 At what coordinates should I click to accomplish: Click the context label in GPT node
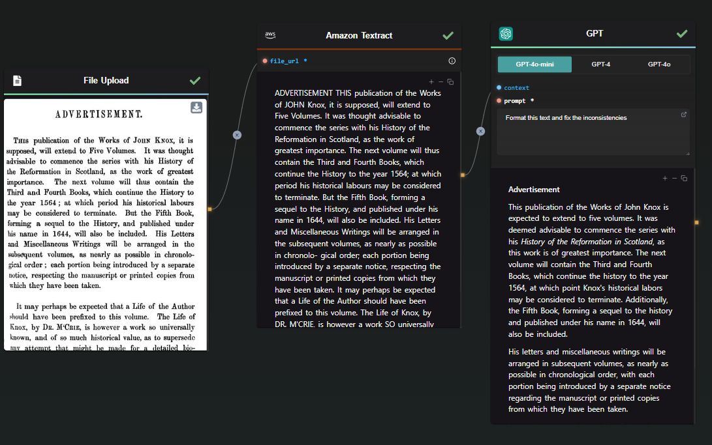516,87
